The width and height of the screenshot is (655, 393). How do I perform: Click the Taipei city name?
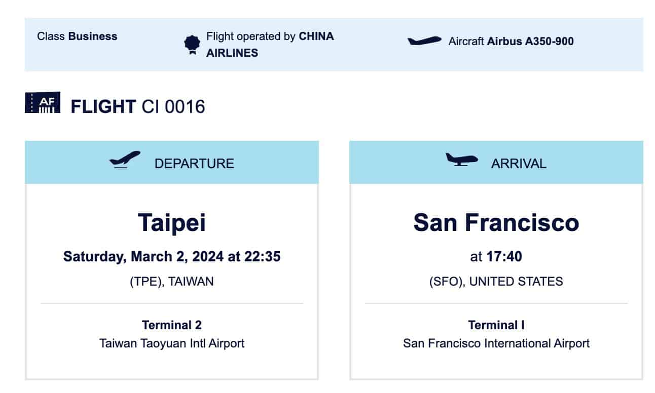[x=172, y=222]
